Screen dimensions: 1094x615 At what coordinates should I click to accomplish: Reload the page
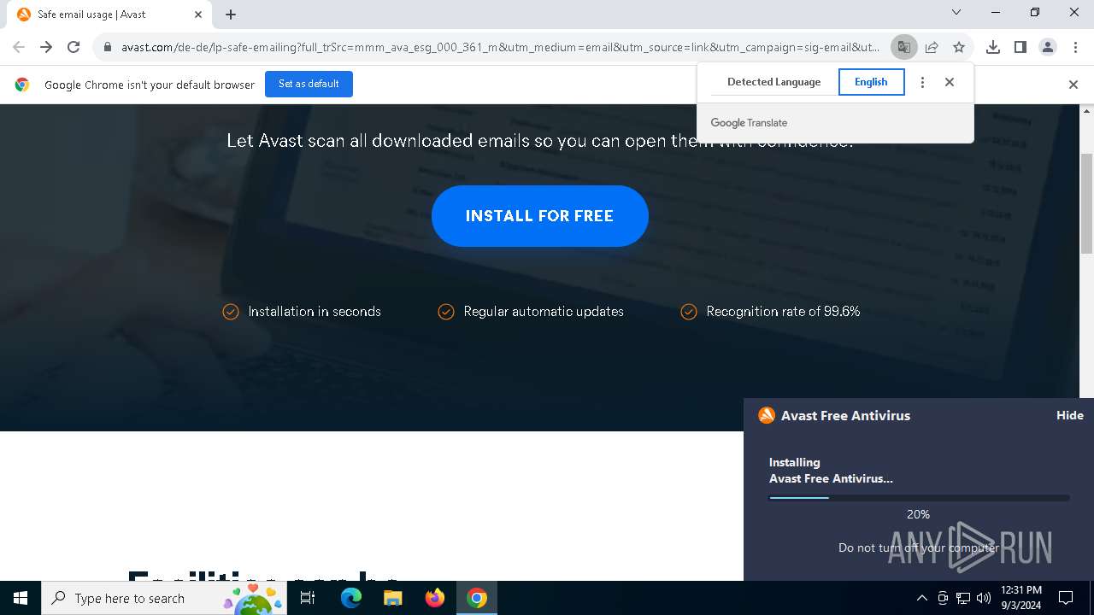coord(74,47)
